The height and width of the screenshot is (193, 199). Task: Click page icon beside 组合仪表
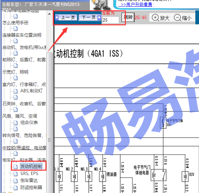coord(16,123)
